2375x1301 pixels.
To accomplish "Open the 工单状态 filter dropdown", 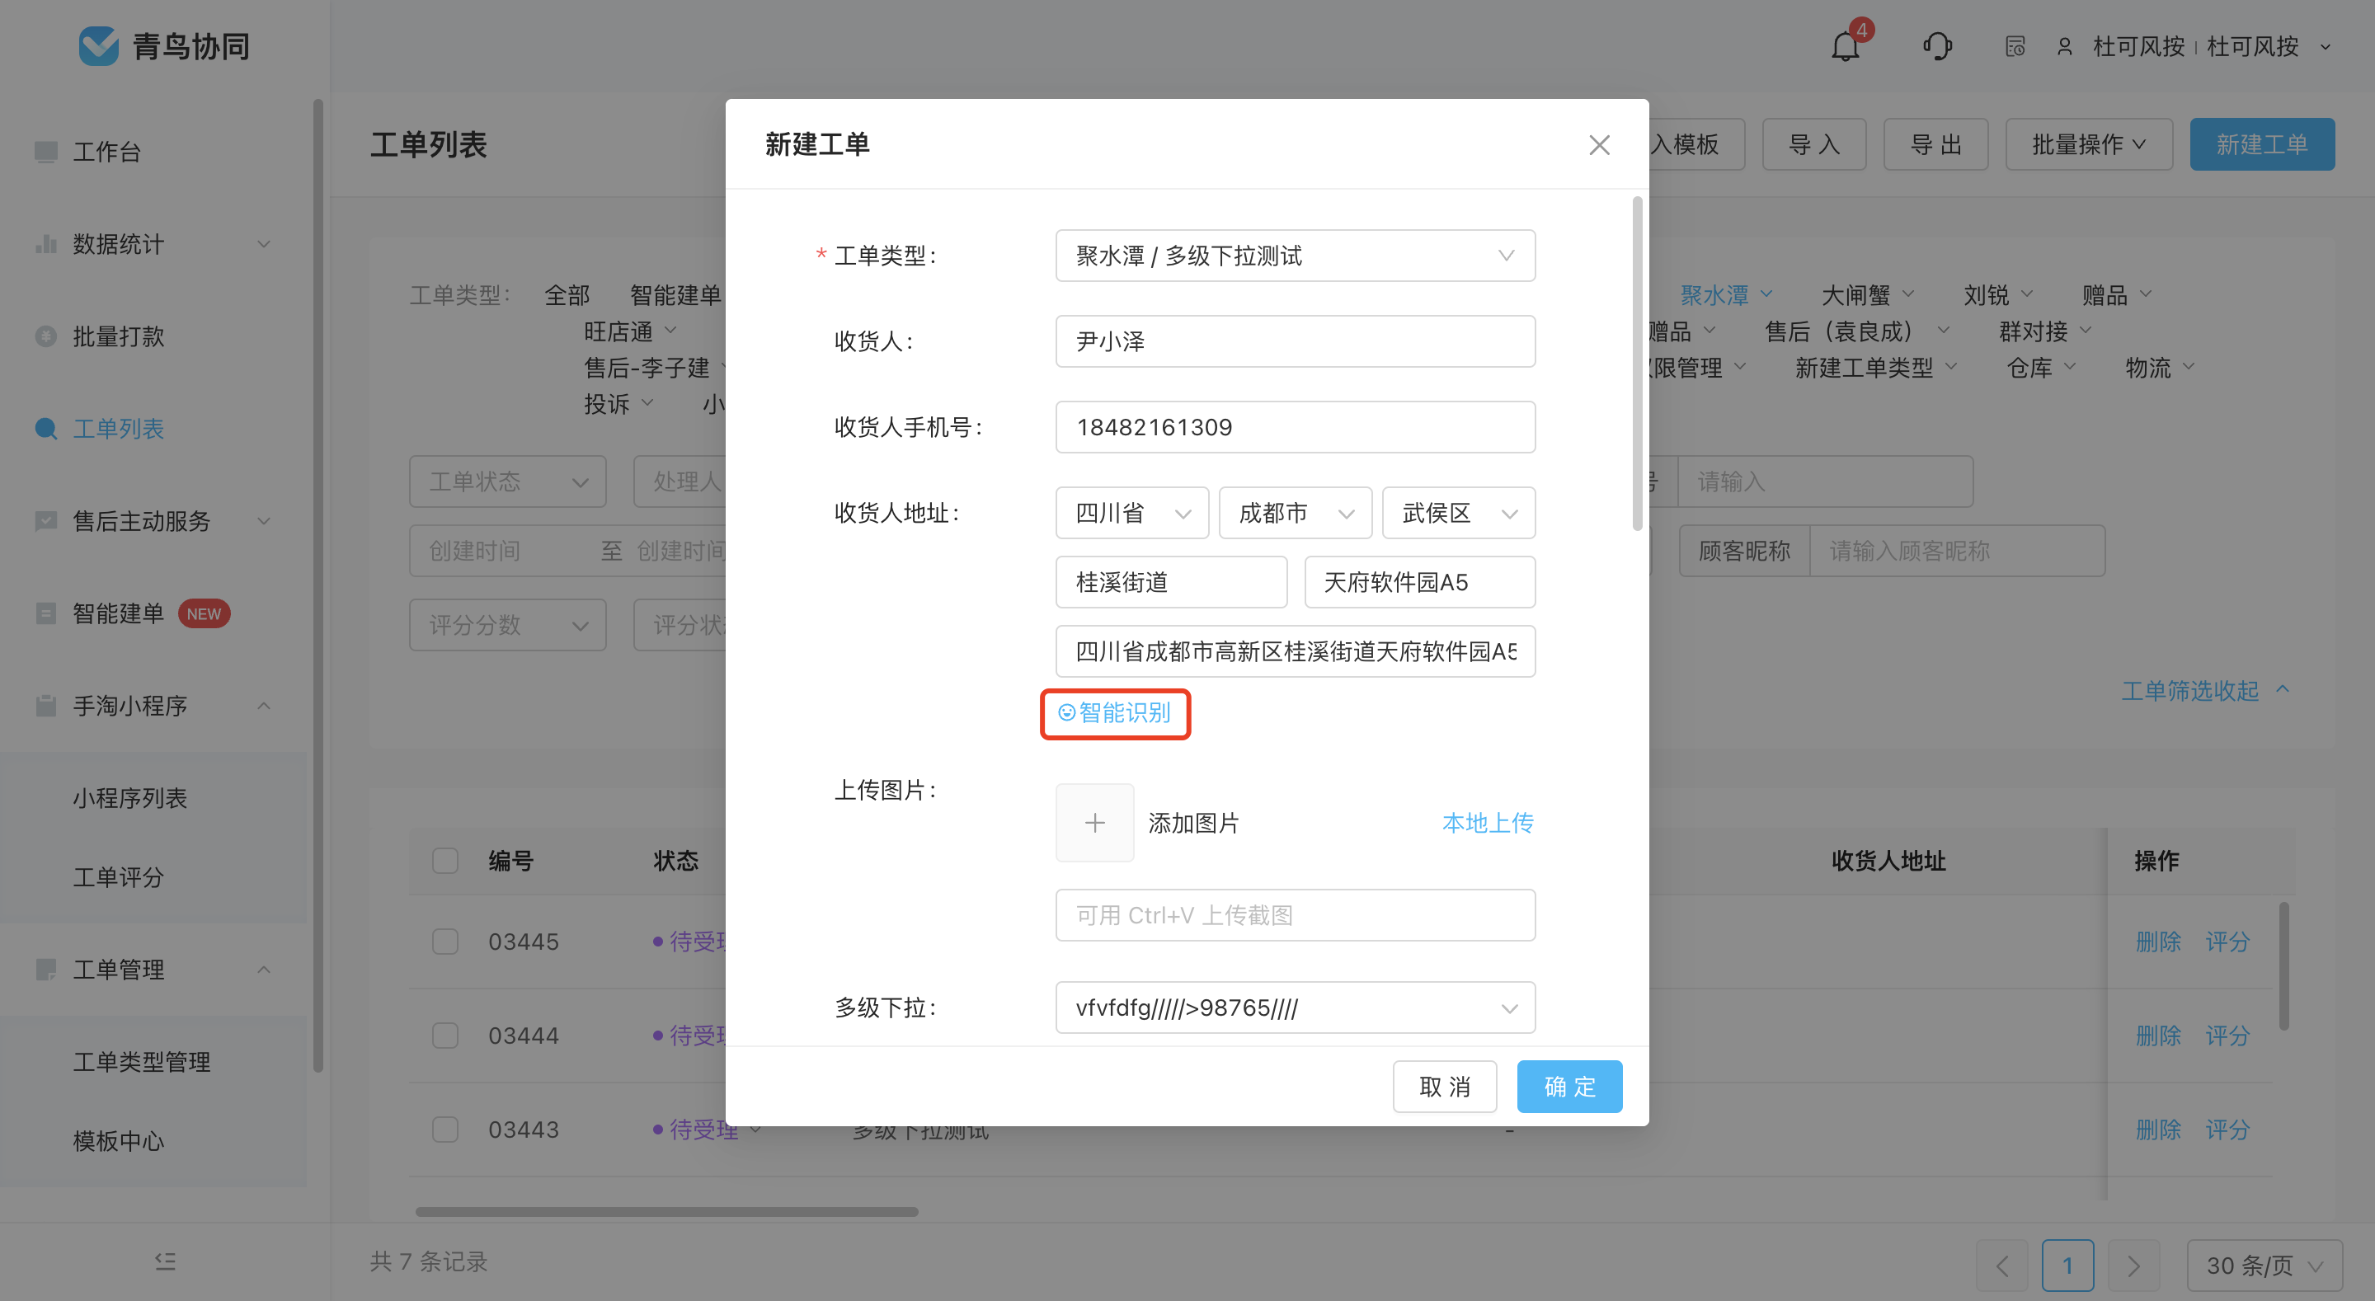I will coord(507,481).
